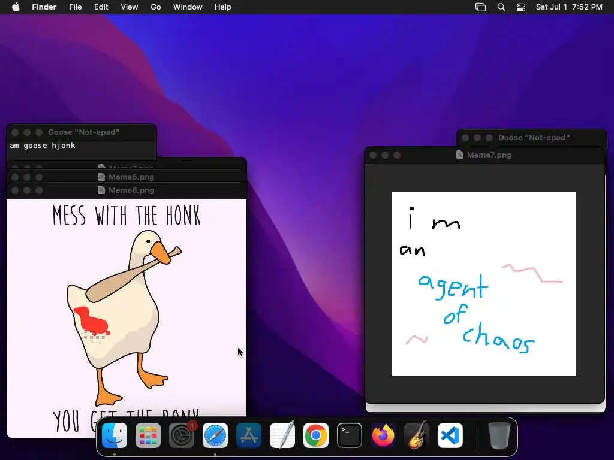Open the File menu
This screenshot has height=460, width=614.
(x=75, y=7)
